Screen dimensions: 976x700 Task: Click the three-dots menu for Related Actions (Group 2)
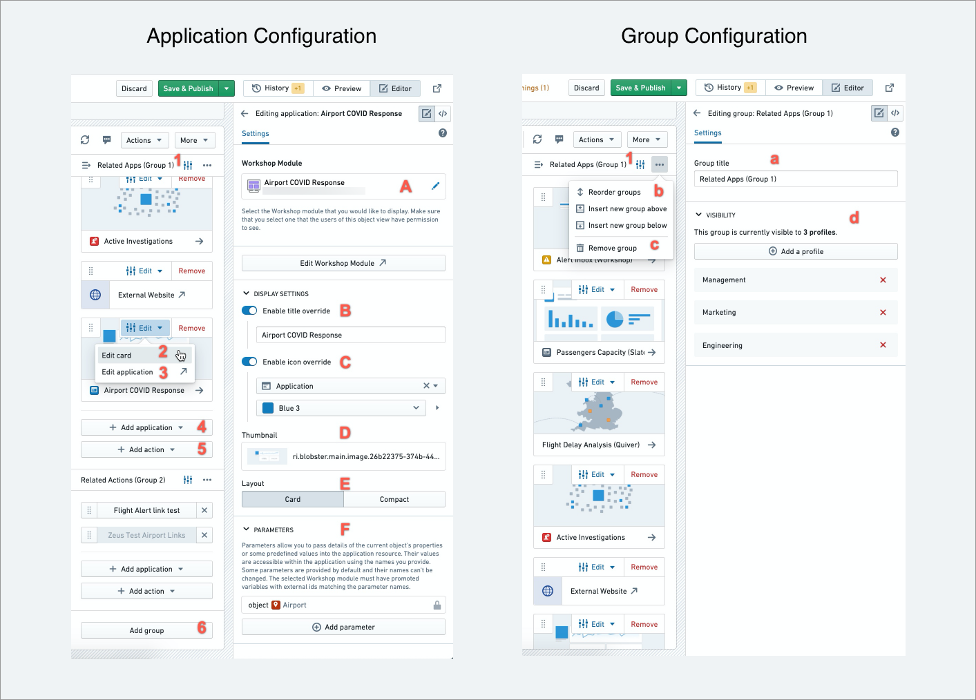pos(207,480)
